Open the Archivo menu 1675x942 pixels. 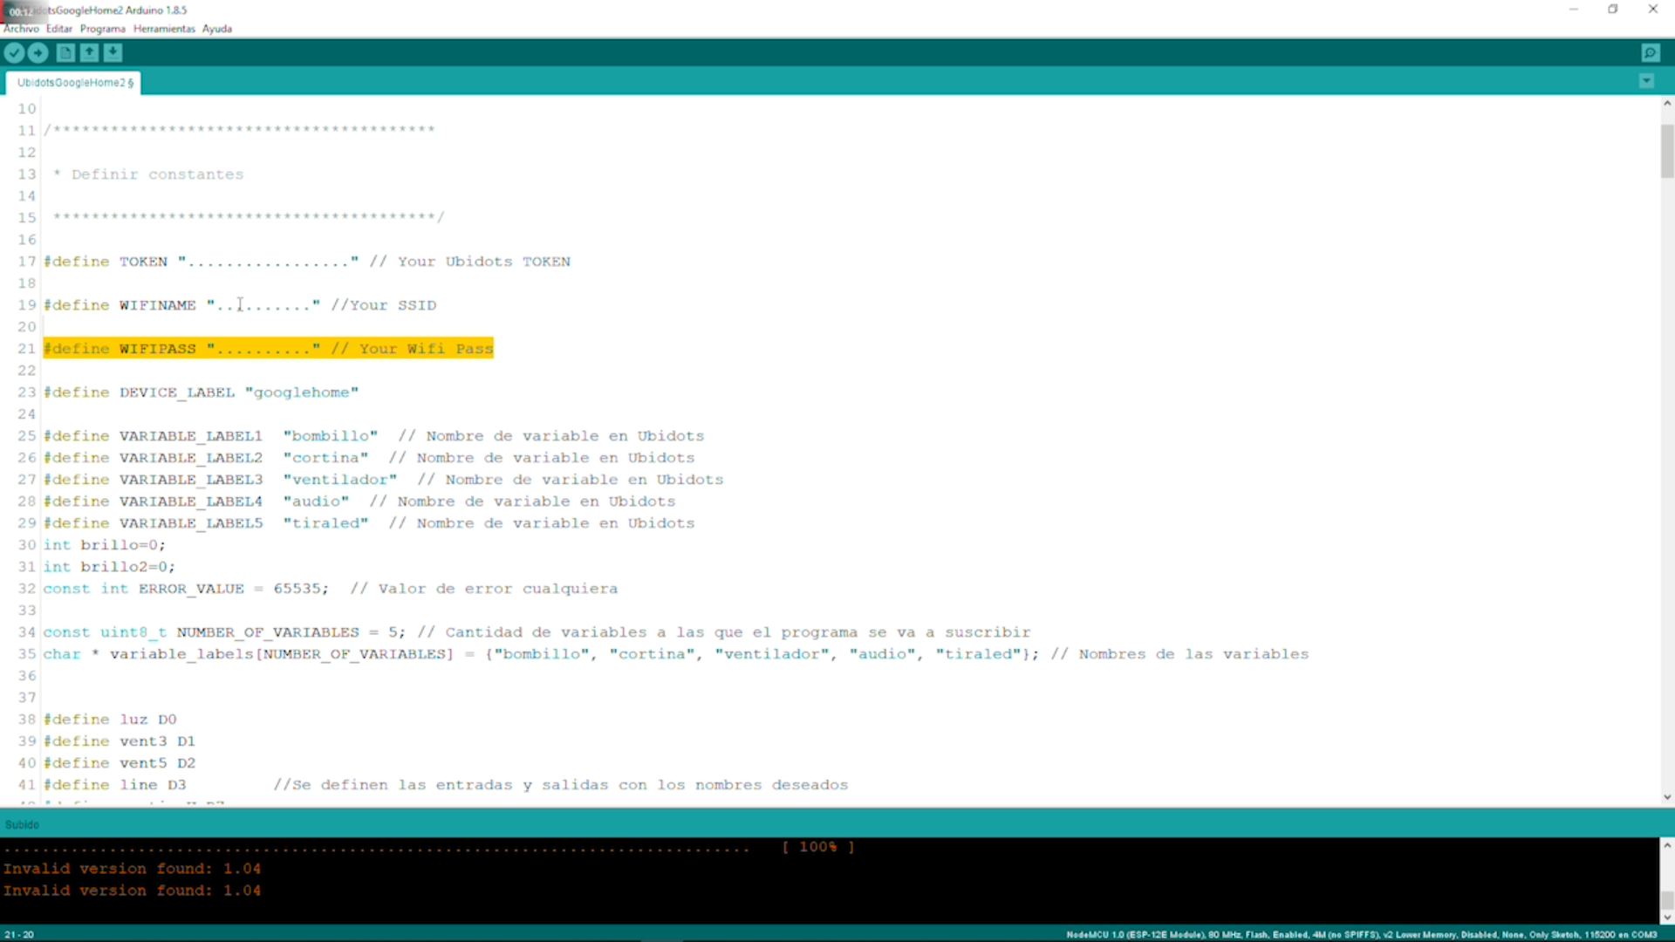pyautogui.click(x=21, y=29)
